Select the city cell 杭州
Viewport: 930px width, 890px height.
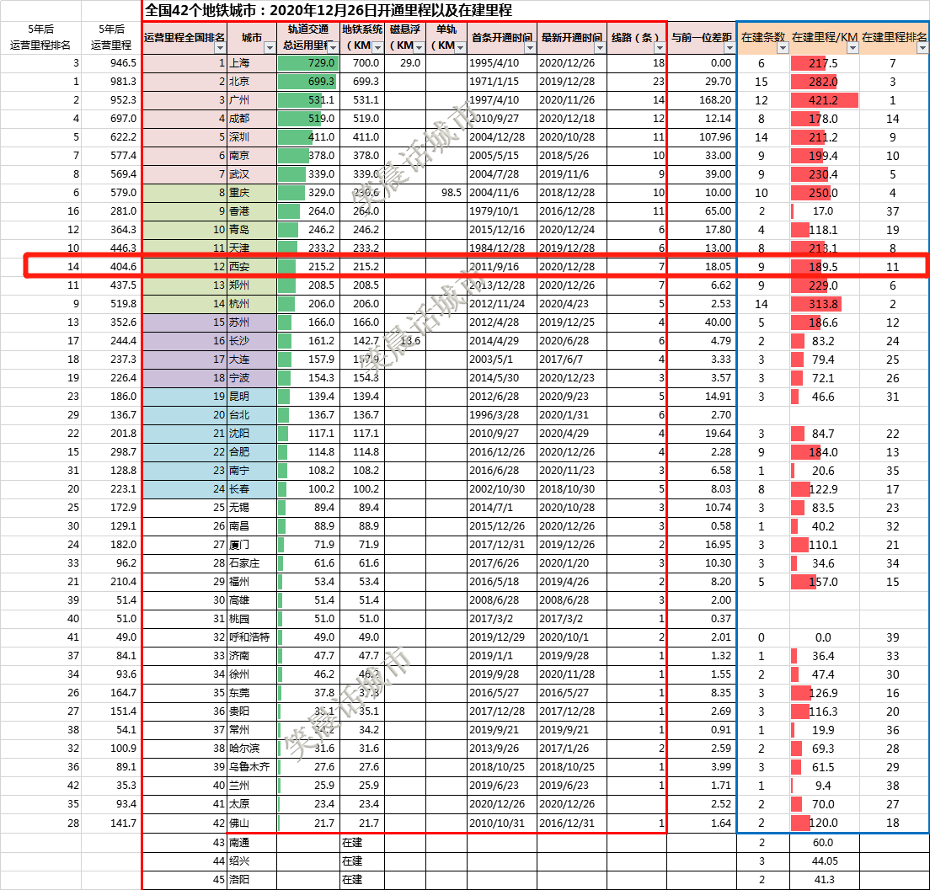click(252, 304)
